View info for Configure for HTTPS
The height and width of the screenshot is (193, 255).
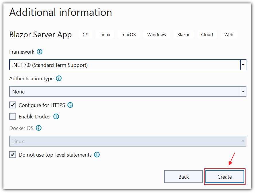click(70, 105)
